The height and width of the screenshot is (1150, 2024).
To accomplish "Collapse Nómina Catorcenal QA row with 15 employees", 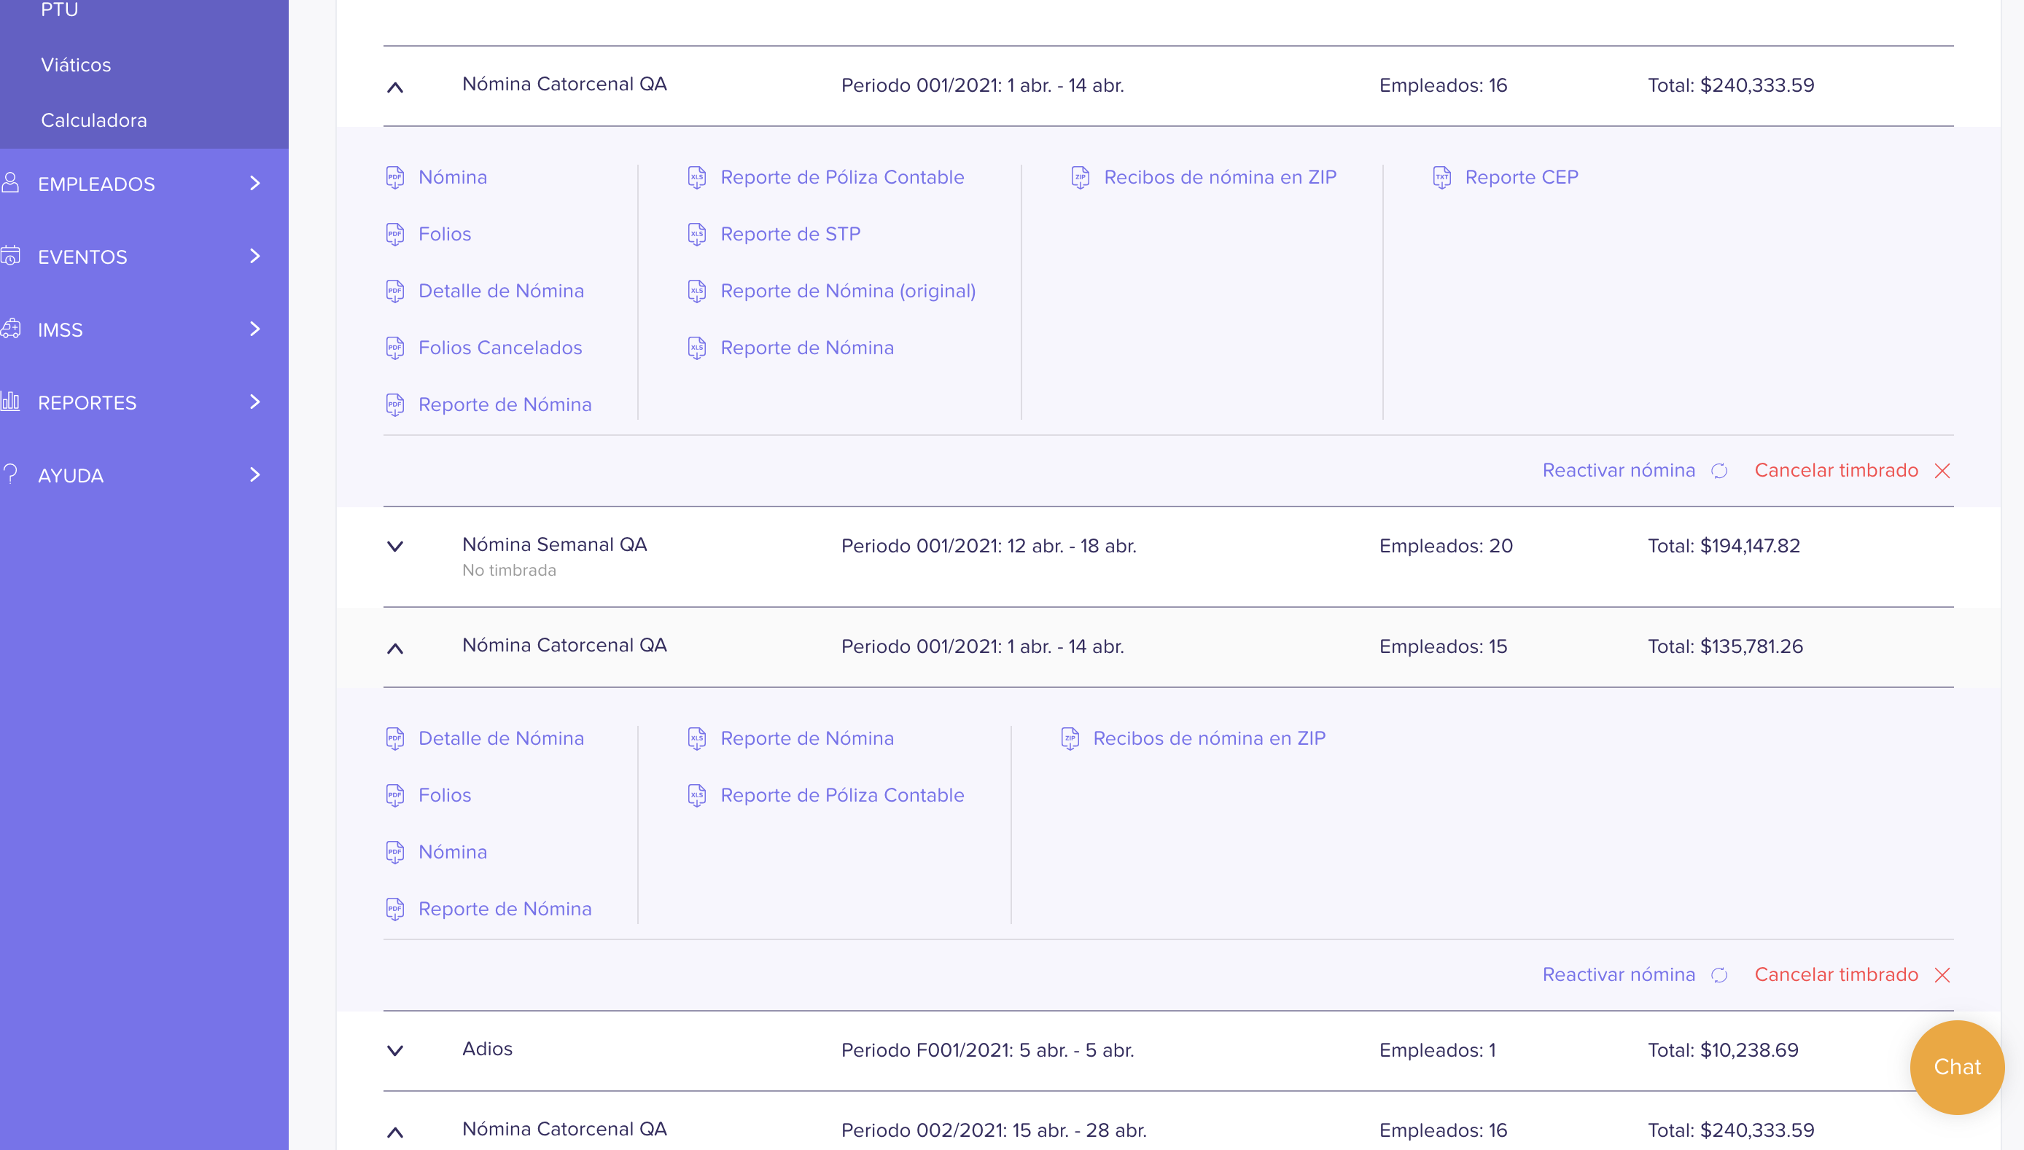I will point(395,649).
